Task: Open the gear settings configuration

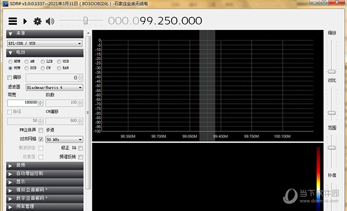Action: [x=38, y=21]
